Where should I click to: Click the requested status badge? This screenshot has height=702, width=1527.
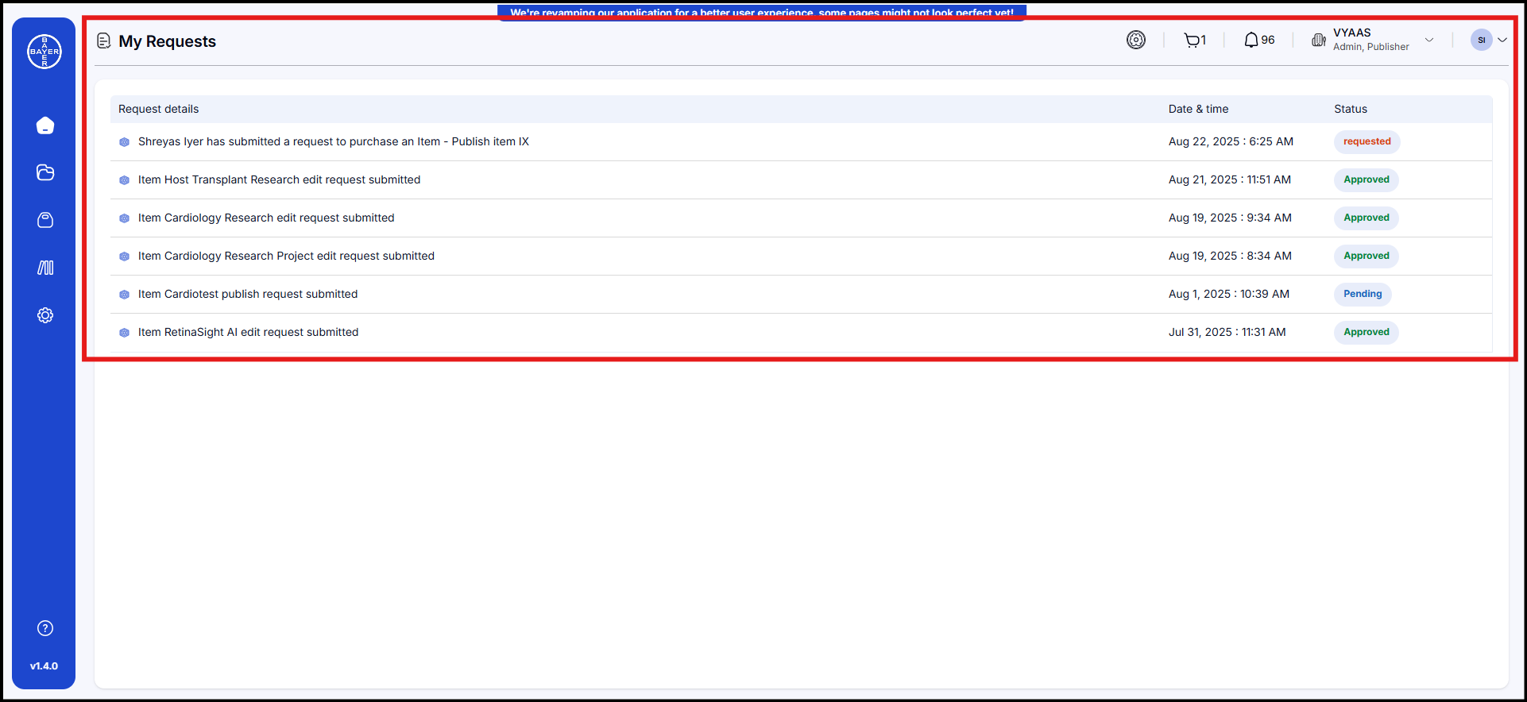1367,141
